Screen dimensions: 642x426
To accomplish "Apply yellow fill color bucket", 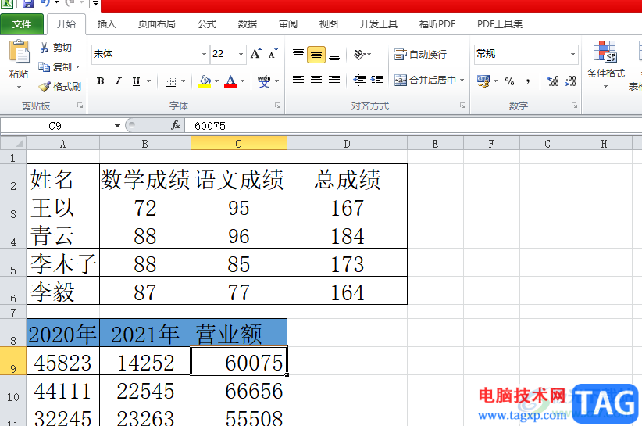I will 205,81.
